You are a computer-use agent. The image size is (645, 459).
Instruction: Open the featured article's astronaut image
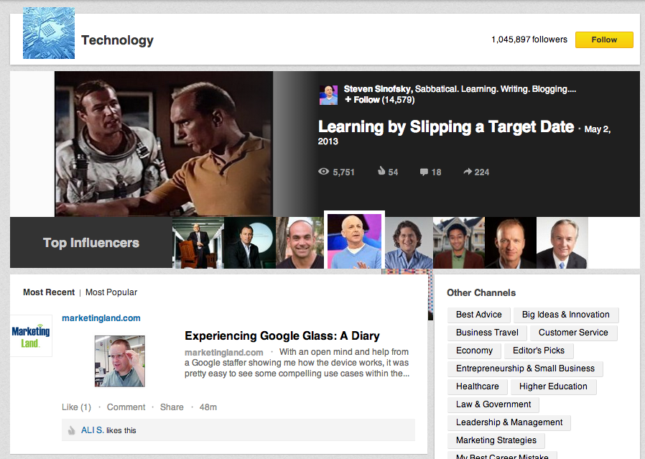(x=164, y=144)
